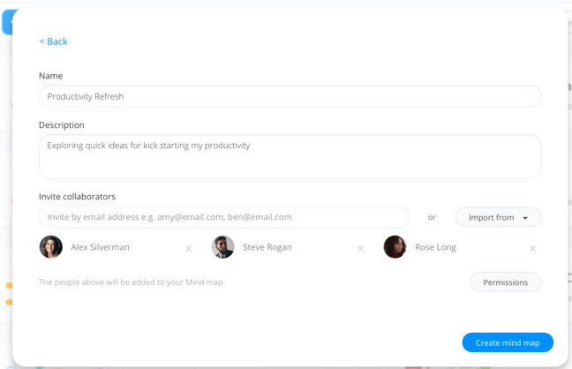Click the Description field label

point(61,124)
